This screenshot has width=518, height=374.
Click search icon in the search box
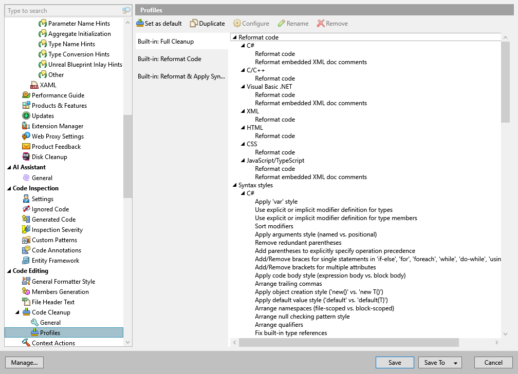(126, 11)
